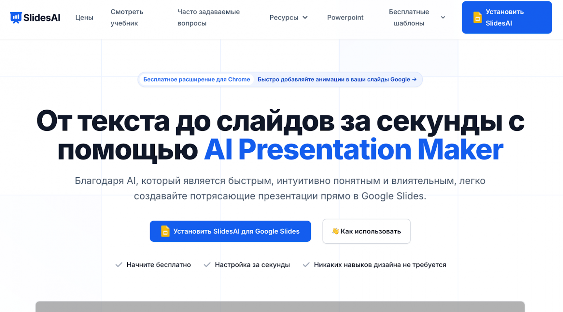Click the checkmark beside Начните бесплатно
Image resolution: width=563 pixels, height=312 pixels.
point(118,264)
